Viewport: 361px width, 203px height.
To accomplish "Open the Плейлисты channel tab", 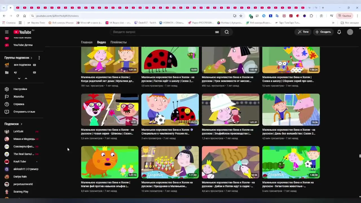I will 118,42.
